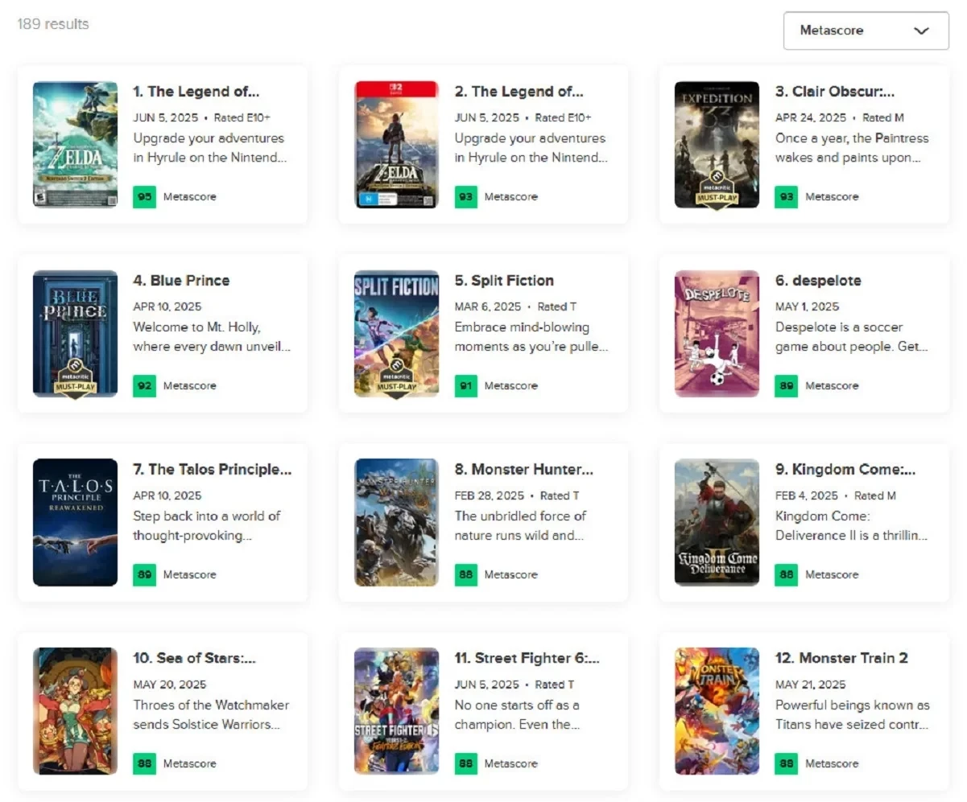Viewport: 967px width, 802px height.
Task: Click Split Fiction's 91 score badge
Action: pos(465,385)
